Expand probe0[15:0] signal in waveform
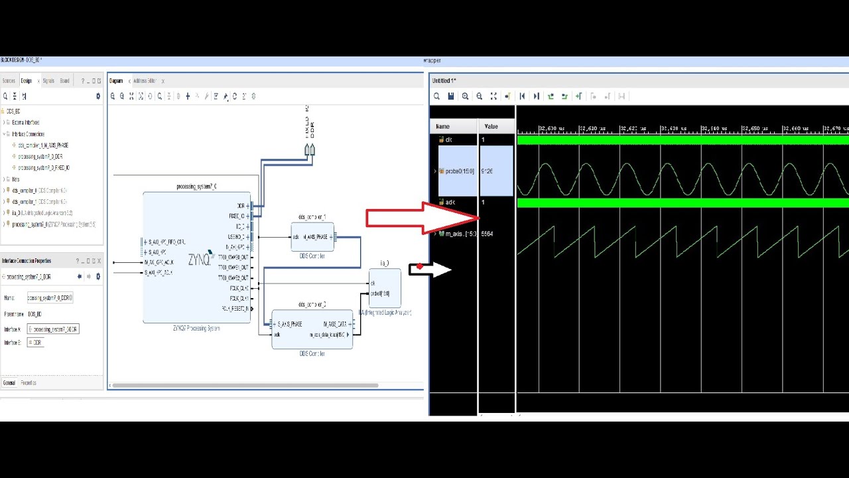This screenshot has width=849, height=478. click(x=435, y=171)
